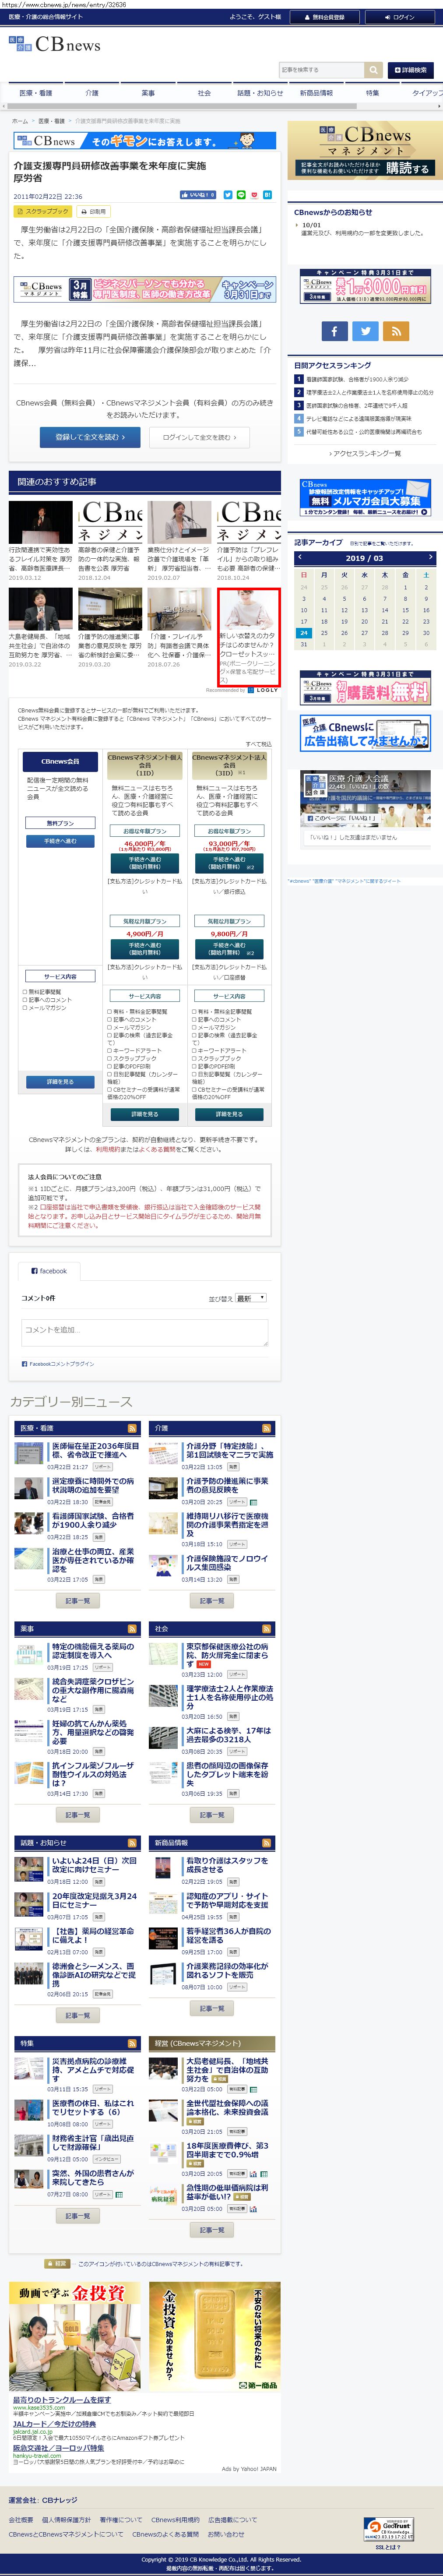Open RSS feed icon of 薬事 category box

pyautogui.click(x=132, y=1629)
